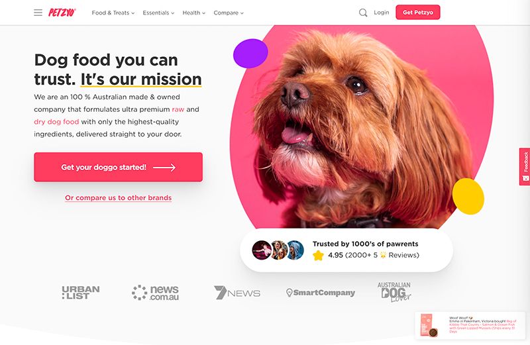Click the Urban List logo
The image size is (530, 345).
(x=81, y=293)
